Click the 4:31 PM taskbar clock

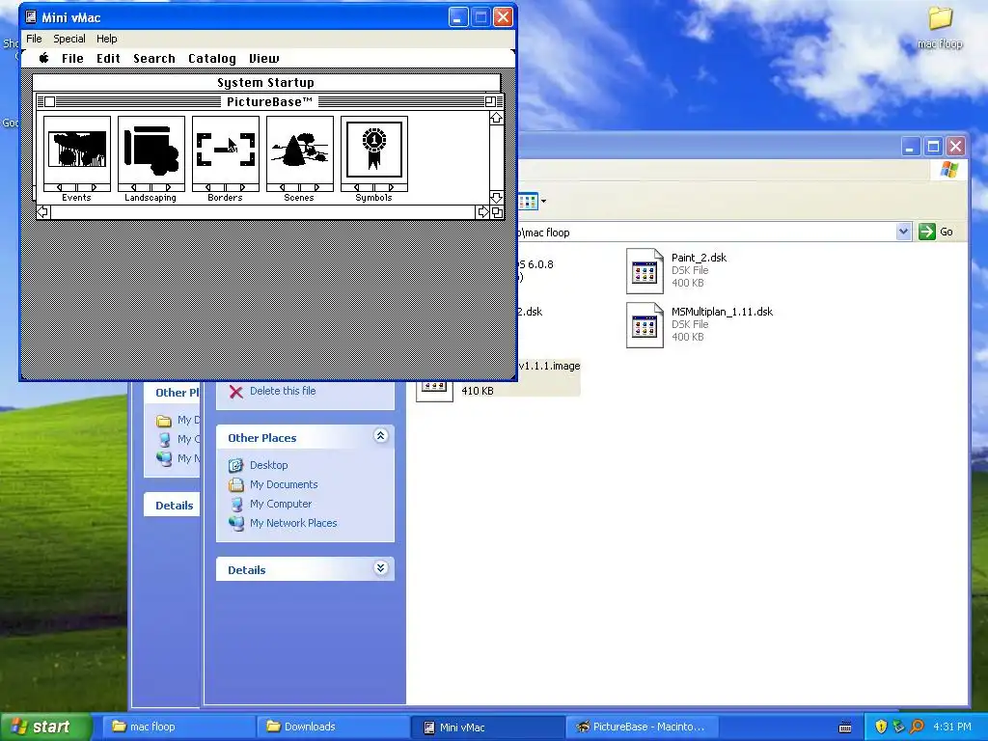[x=952, y=727]
